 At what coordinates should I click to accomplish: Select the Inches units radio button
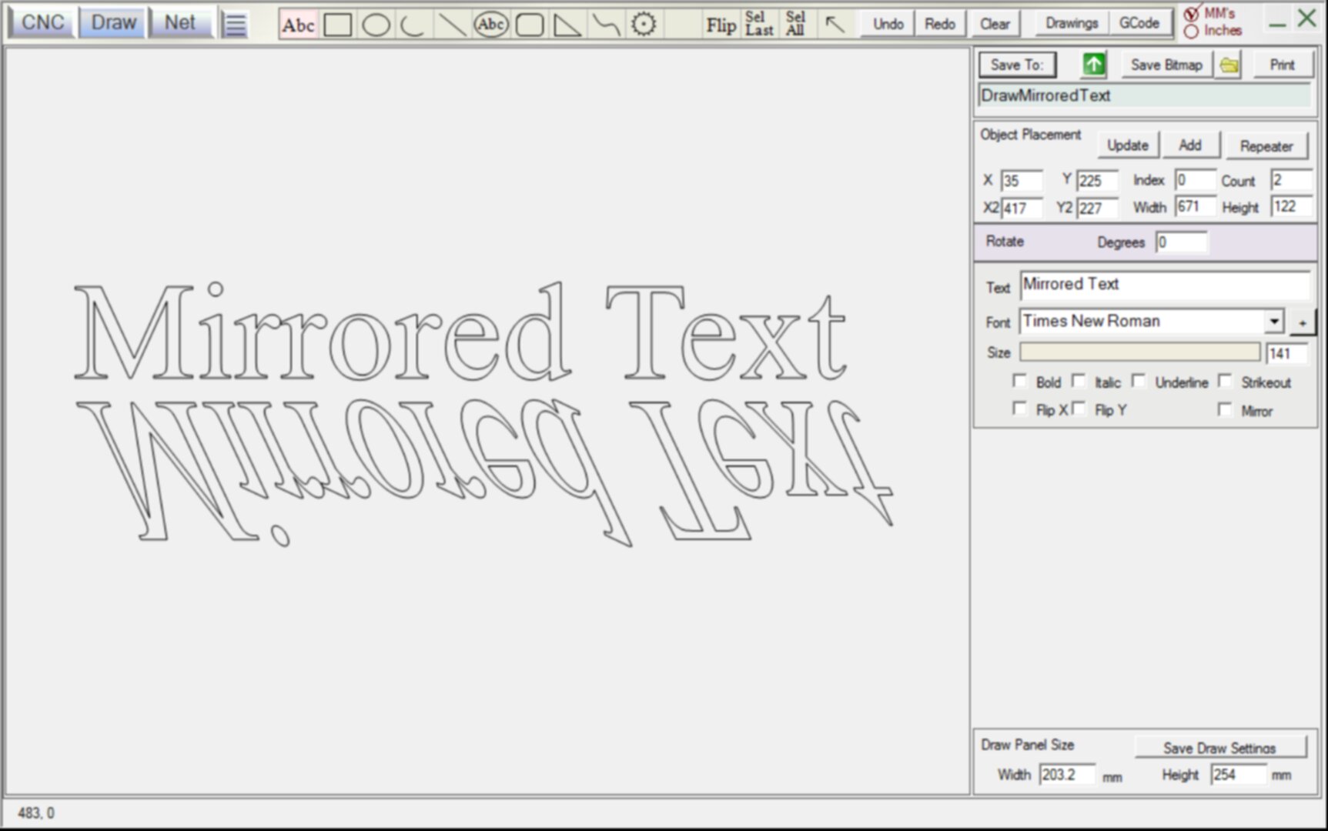coord(1191,32)
